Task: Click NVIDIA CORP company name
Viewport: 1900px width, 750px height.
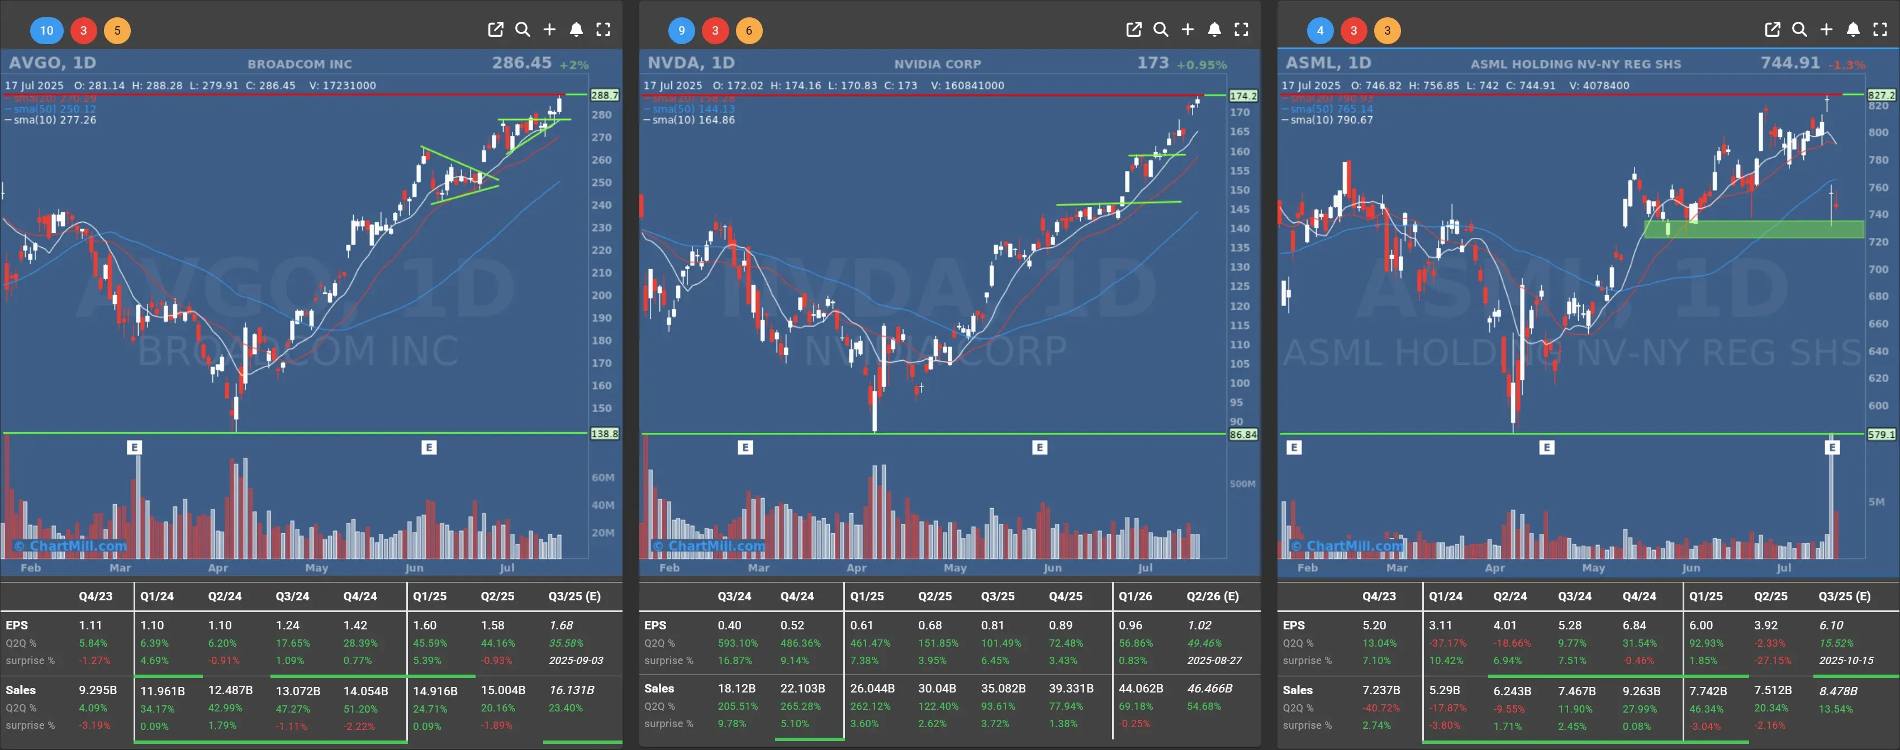Action: click(x=938, y=64)
